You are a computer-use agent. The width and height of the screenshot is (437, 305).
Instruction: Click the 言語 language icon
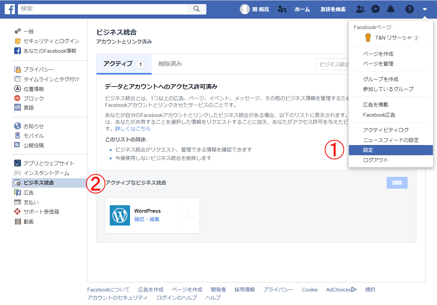click(18, 108)
